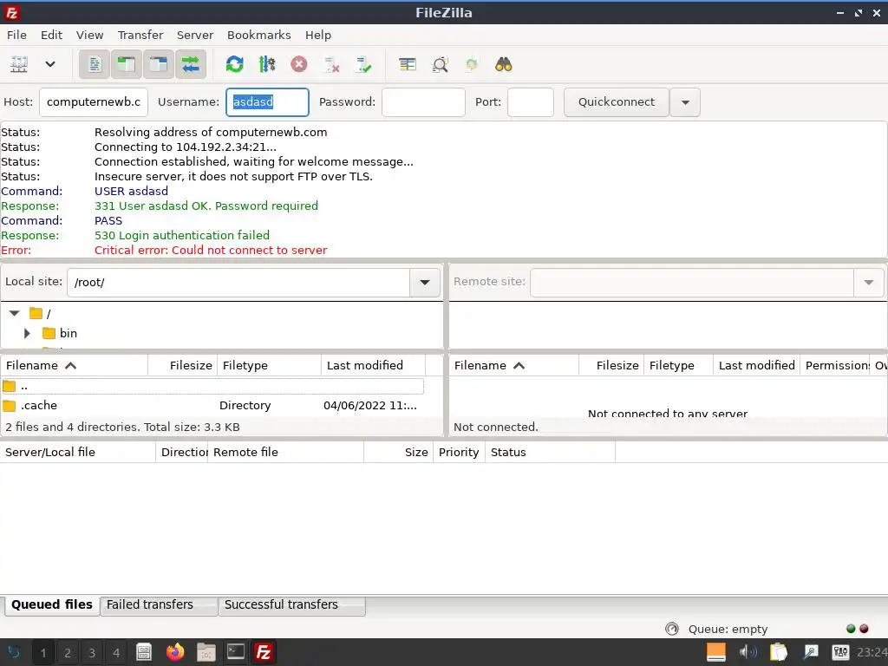Click the queue speed limit icon
888x666 pixels.
(x=672, y=629)
